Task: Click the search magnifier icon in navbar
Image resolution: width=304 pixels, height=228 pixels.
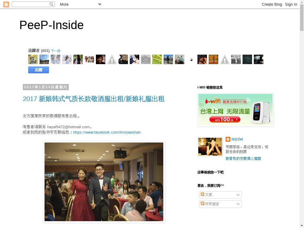Action: point(51,4)
